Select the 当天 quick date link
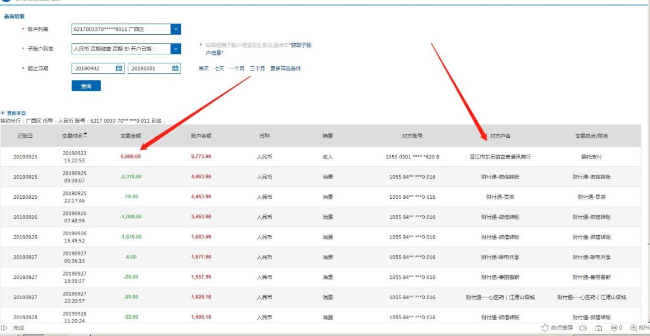The height and width of the screenshot is (336, 650). point(203,68)
